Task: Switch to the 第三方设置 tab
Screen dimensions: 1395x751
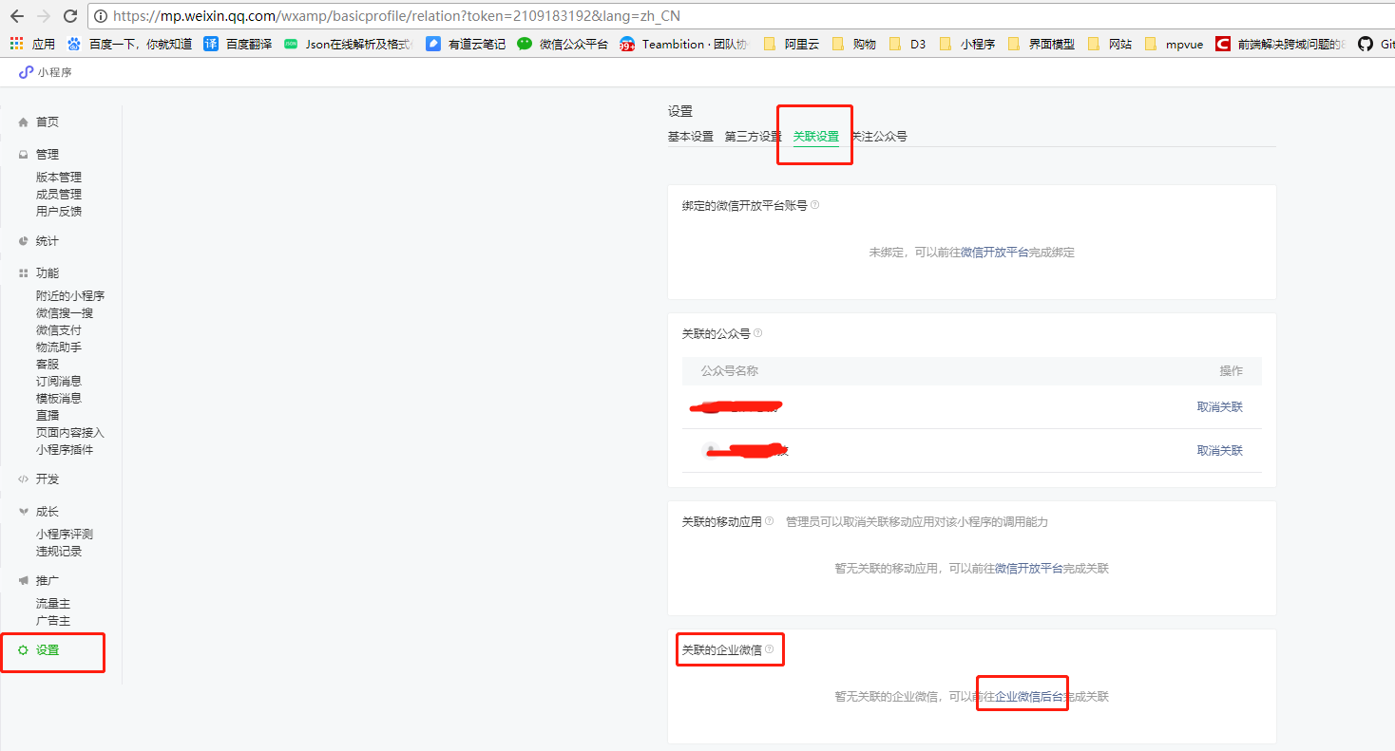Action: [754, 137]
